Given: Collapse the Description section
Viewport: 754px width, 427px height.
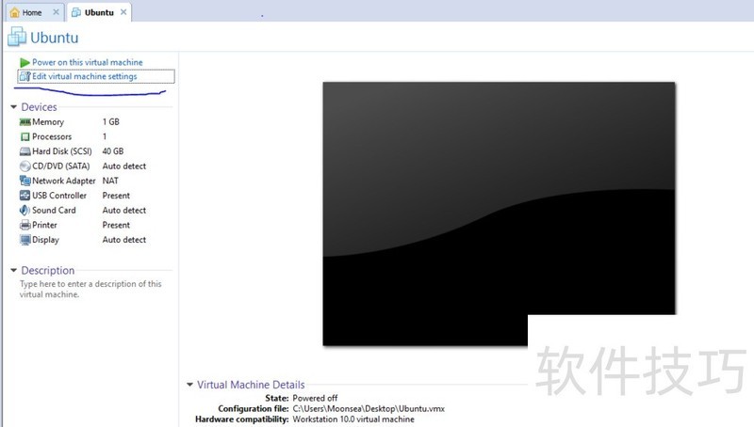Looking at the screenshot, I should pos(13,271).
